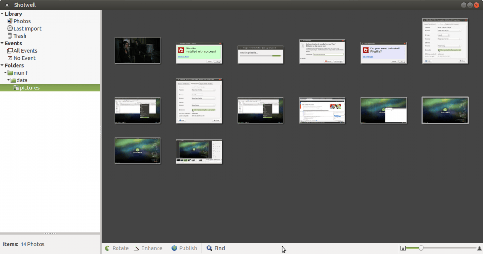The width and height of the screenshot is (483, 254).
Task: Open the Find search bar
Action: point(215,248)
